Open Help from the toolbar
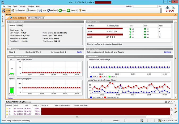179x124 pixels. [x=82, y=10]
